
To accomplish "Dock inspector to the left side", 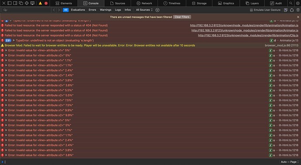I will click(x=10, y=3).
